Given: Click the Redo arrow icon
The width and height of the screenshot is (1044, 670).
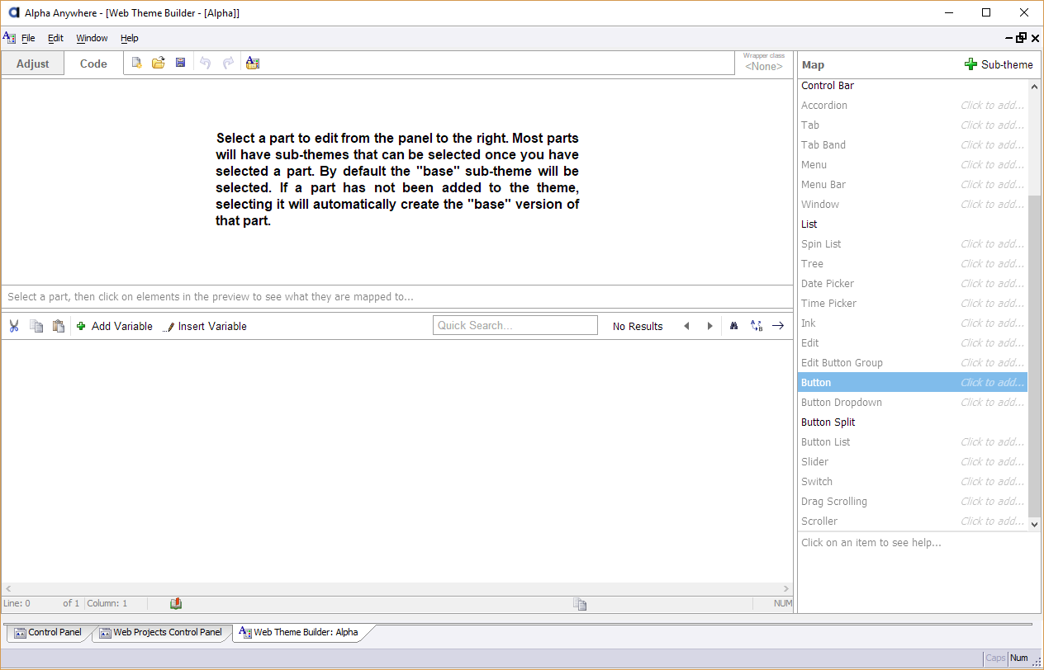Looking at the screenshot, I should 228,63.
